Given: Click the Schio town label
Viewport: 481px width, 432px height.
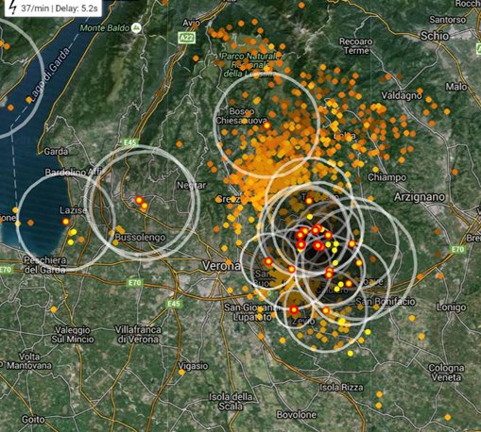Looking at the screenshot, I should 435,36.
